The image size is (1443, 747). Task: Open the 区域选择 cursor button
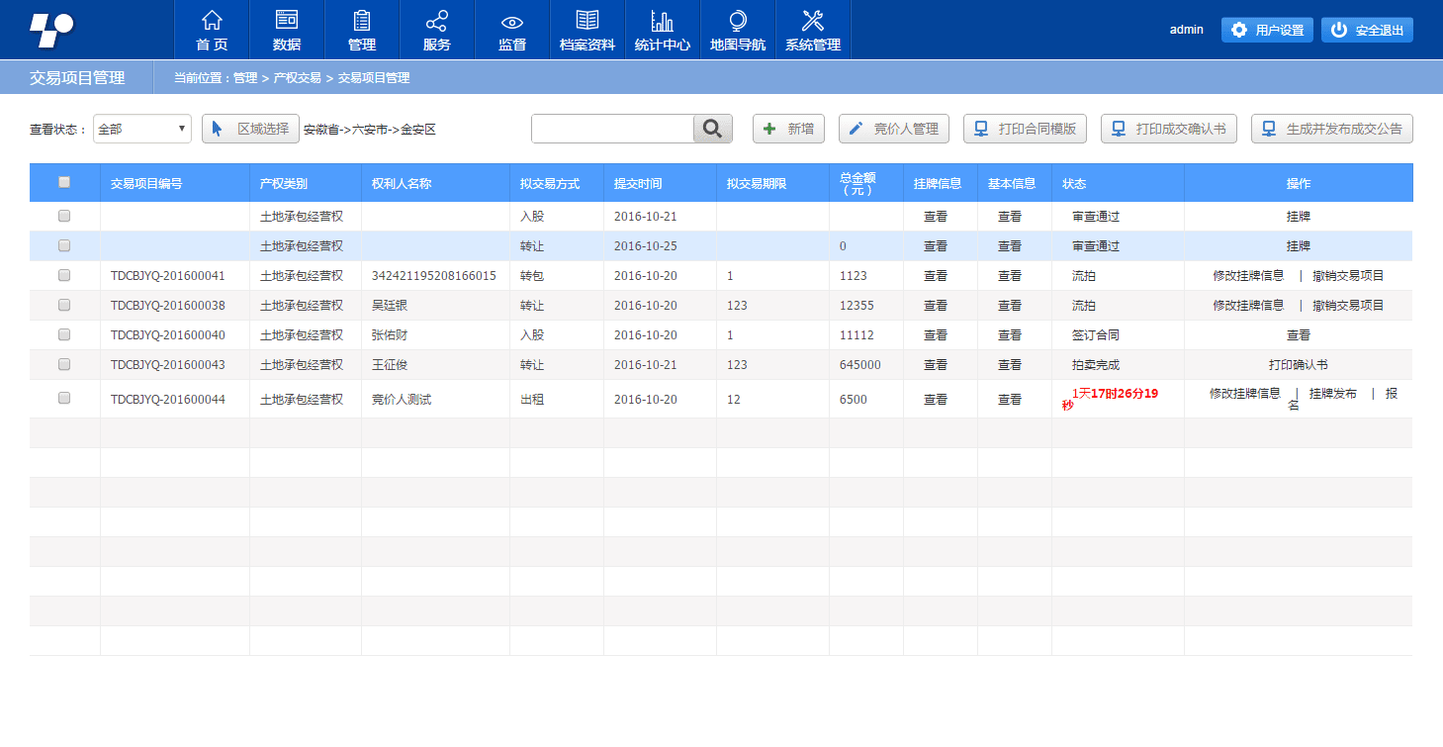pyautogui.click(x=250, y=129)
